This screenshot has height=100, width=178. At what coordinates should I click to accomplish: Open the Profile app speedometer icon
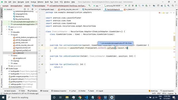click(143, 6)
